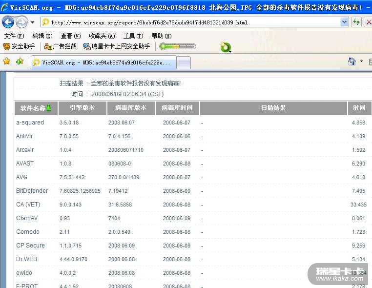Click the BitDefender software name

(32, 191)
